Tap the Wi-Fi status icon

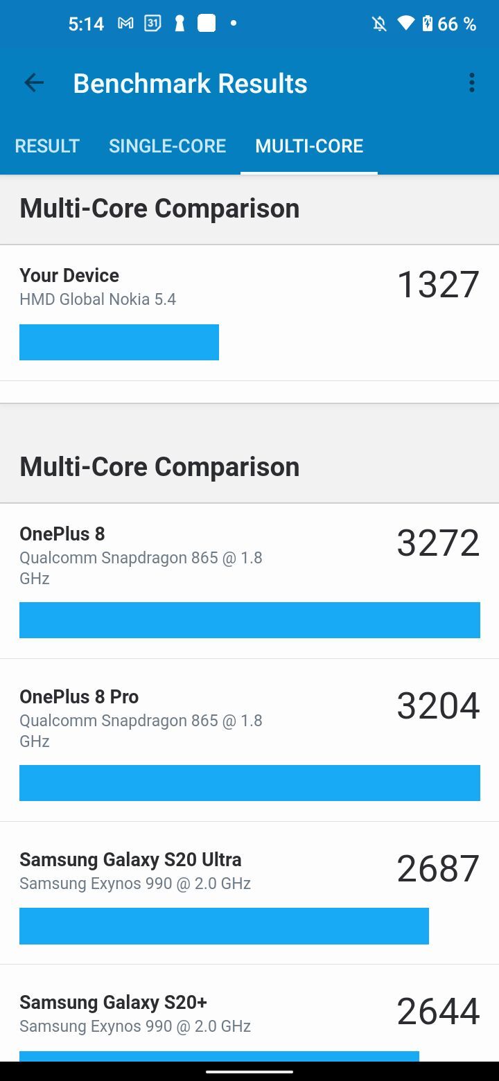(x=405, y=24)
